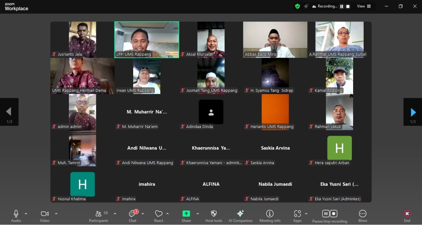This screenshot has height=225, width=422.
Task: Click the Eka Yusni Sari (Adminkes) label
Action: tap(338, 199)
